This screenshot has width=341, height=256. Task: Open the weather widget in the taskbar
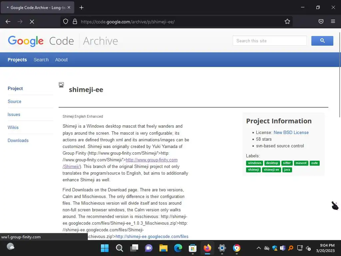pos(10,247)
